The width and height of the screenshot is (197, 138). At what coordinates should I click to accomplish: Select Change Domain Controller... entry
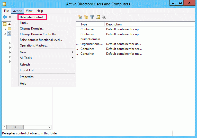(x=47, y=34)
